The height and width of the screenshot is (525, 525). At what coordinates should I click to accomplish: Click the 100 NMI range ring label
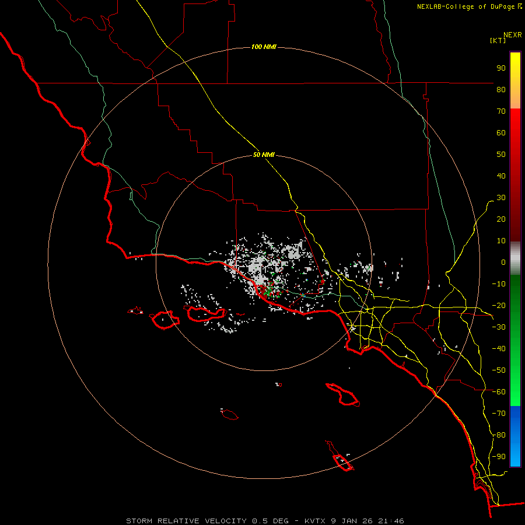pyautogui.click(x=264, y=47)
